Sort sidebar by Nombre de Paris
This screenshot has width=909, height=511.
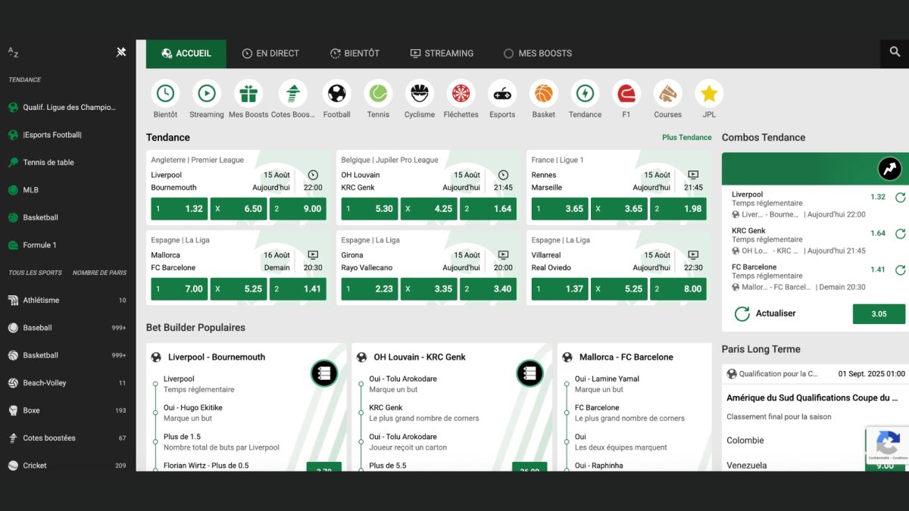pyautogui.click(x=99, y=273)
